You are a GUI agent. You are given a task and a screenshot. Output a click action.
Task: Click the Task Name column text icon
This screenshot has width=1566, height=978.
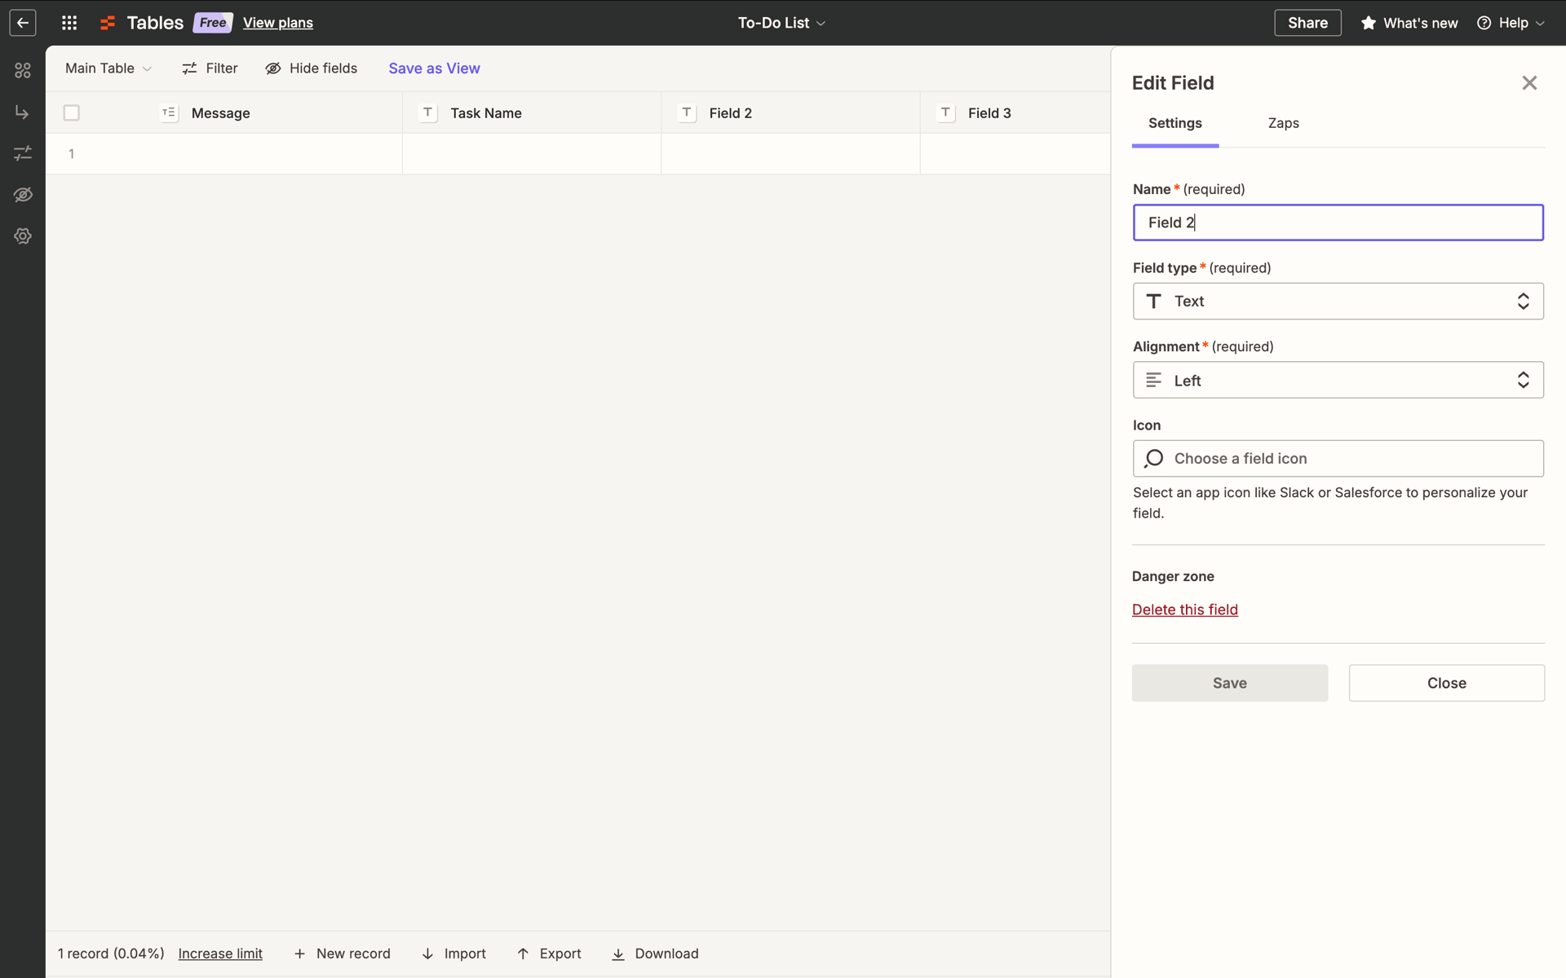(427, 112)
